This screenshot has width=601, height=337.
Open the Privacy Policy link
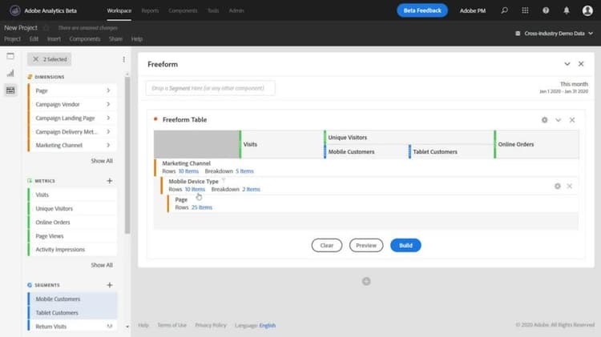point(211,325)
